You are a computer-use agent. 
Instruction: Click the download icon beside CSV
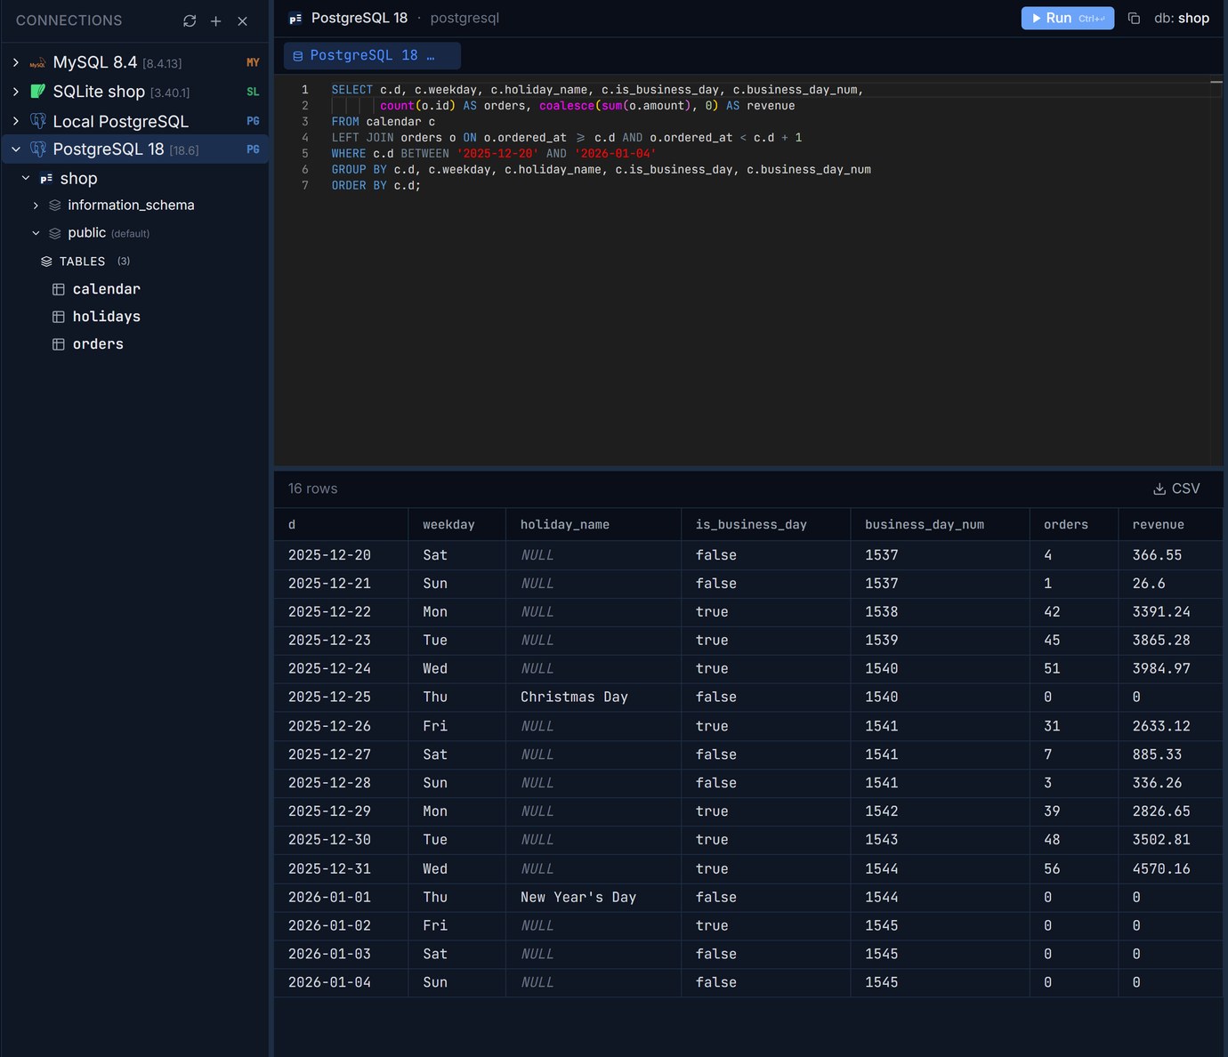coord(1159,488)
